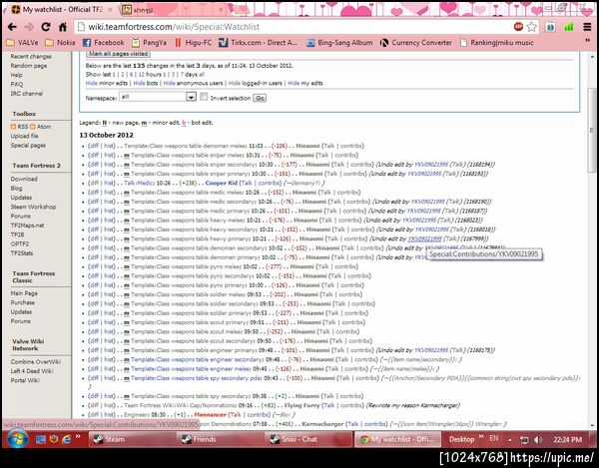The width and height of the screenshot is (599, 468).
Task: Open the volume speaker icon in the tray
Action: pos(538,440)
